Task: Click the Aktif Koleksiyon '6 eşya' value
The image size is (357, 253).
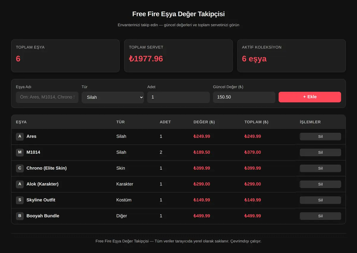Action: pyautogui.click(x=254, y=59)
